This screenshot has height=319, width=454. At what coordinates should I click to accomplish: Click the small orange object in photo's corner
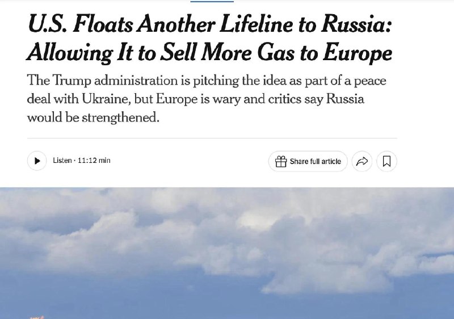click(x=37, y=317)
